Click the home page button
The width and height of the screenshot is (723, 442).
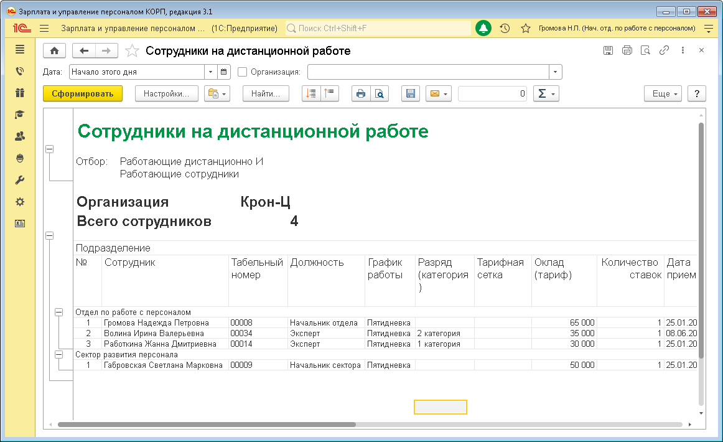[x=55, y=51]
